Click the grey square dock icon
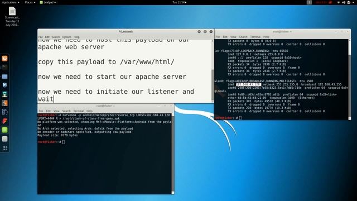The image size is (357, 201). point(4,139)
